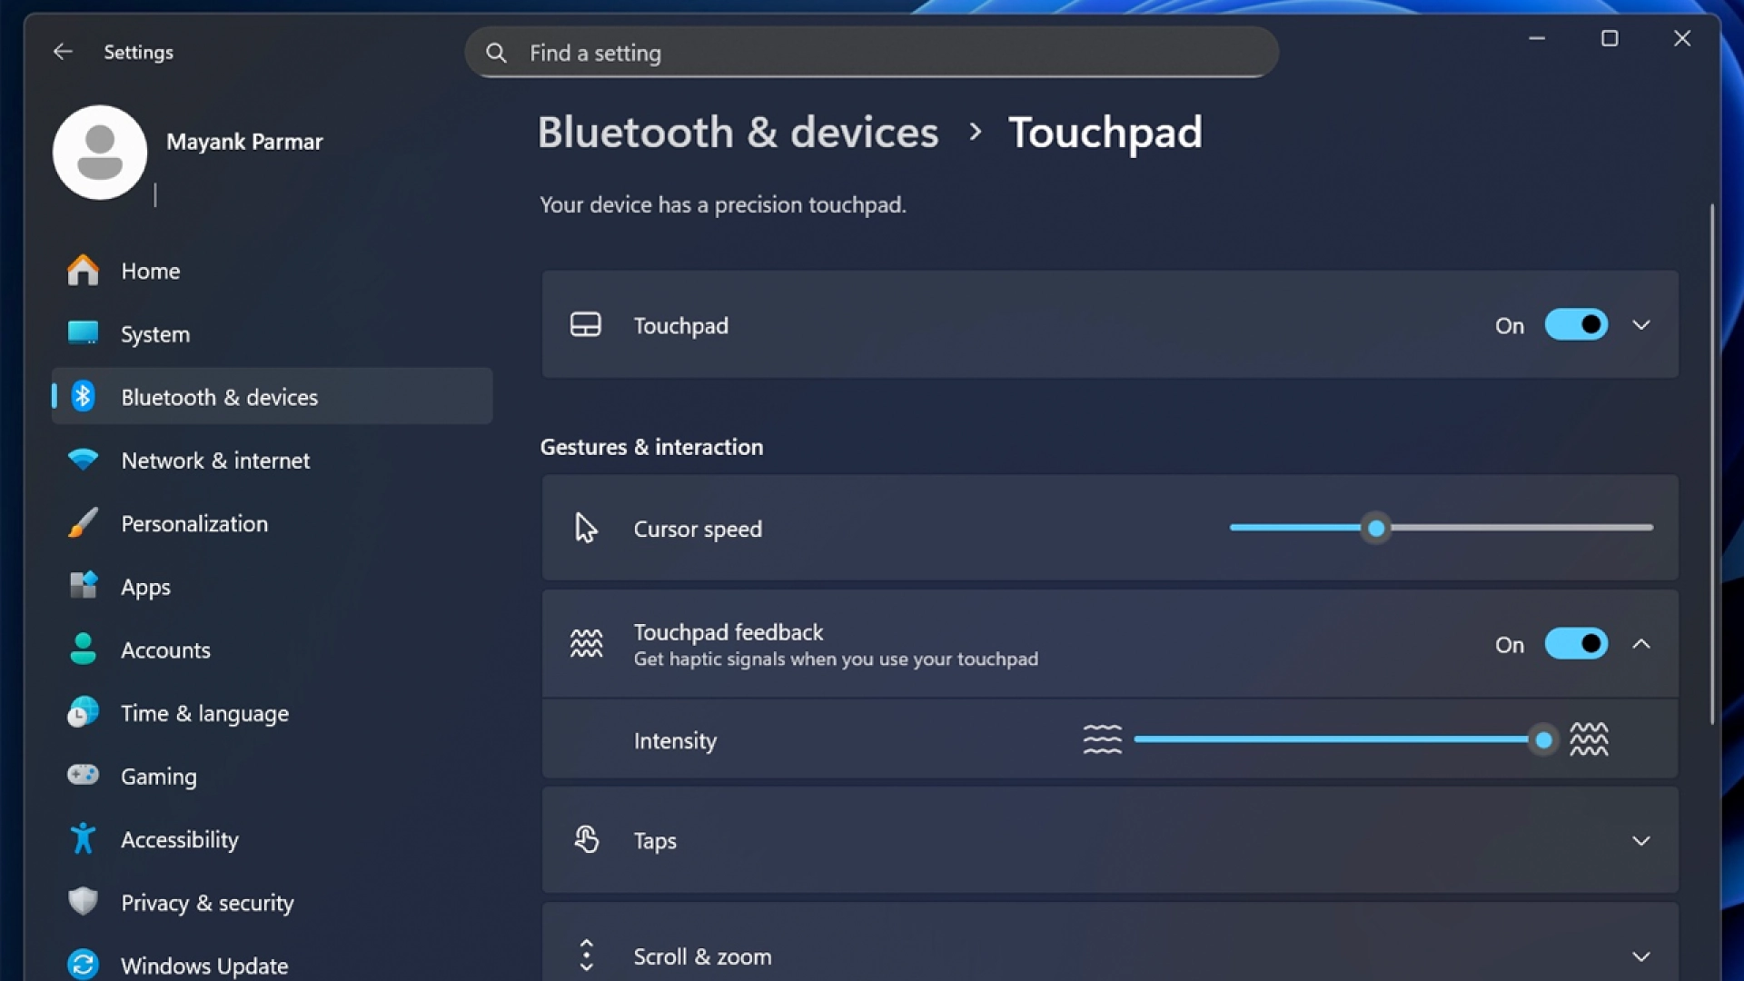1744x981 pixels.
Task: Select Time & language from sidebar
Action: 83,713
